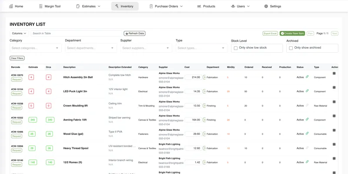Click the Estimate badge 0 for Crown Moulding
This screenshot has width=348, height=174.
click(31, 106)
